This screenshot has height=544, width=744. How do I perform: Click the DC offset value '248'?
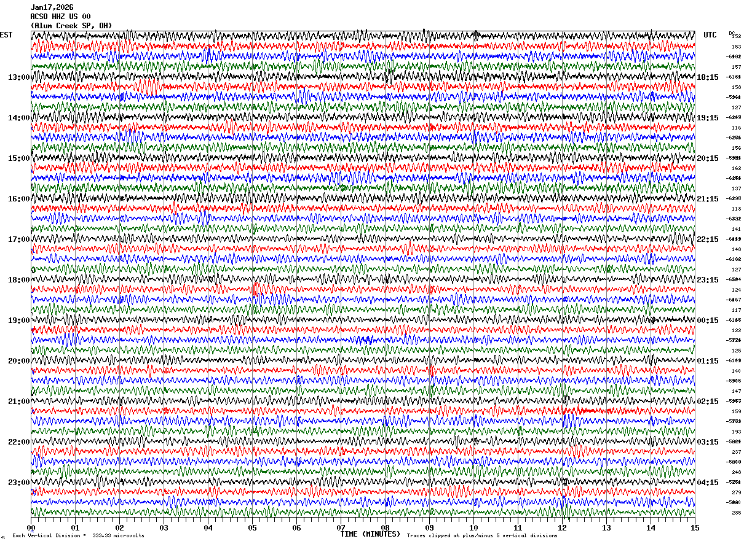[x=736, y=472]
